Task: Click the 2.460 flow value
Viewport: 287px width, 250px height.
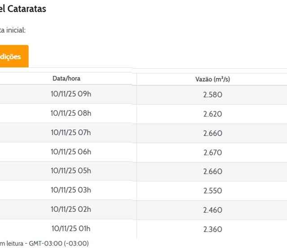Action: coord(213,210)
